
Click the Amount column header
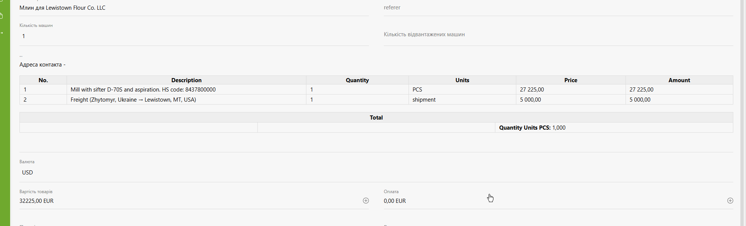(x=679, y=80)
